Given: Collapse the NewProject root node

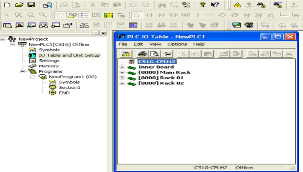Looking at the screenshot, I should (x=3, y=39).
